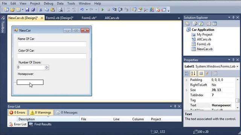Viewport: 241px width, 135px height.
Task: Select AllCars.vb in Solution Explorer
Action: pos(204,39)
